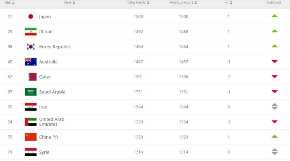The height and width of the screenshot is (161, 290).
Task: Open the Japan team link
Action: coord(45,16)
